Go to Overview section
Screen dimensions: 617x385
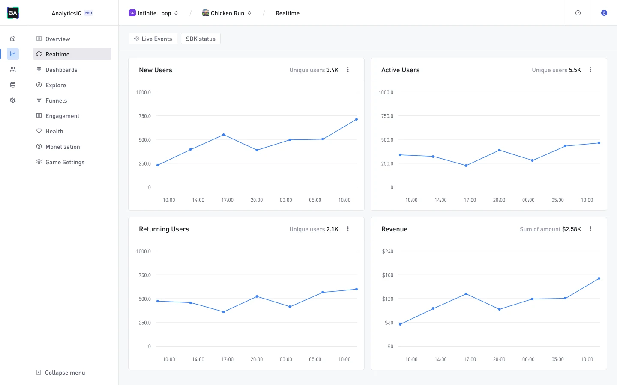(72, 38)
